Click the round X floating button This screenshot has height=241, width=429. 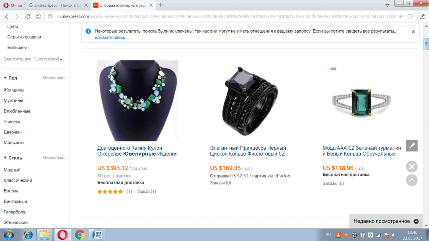coord(411,167)
